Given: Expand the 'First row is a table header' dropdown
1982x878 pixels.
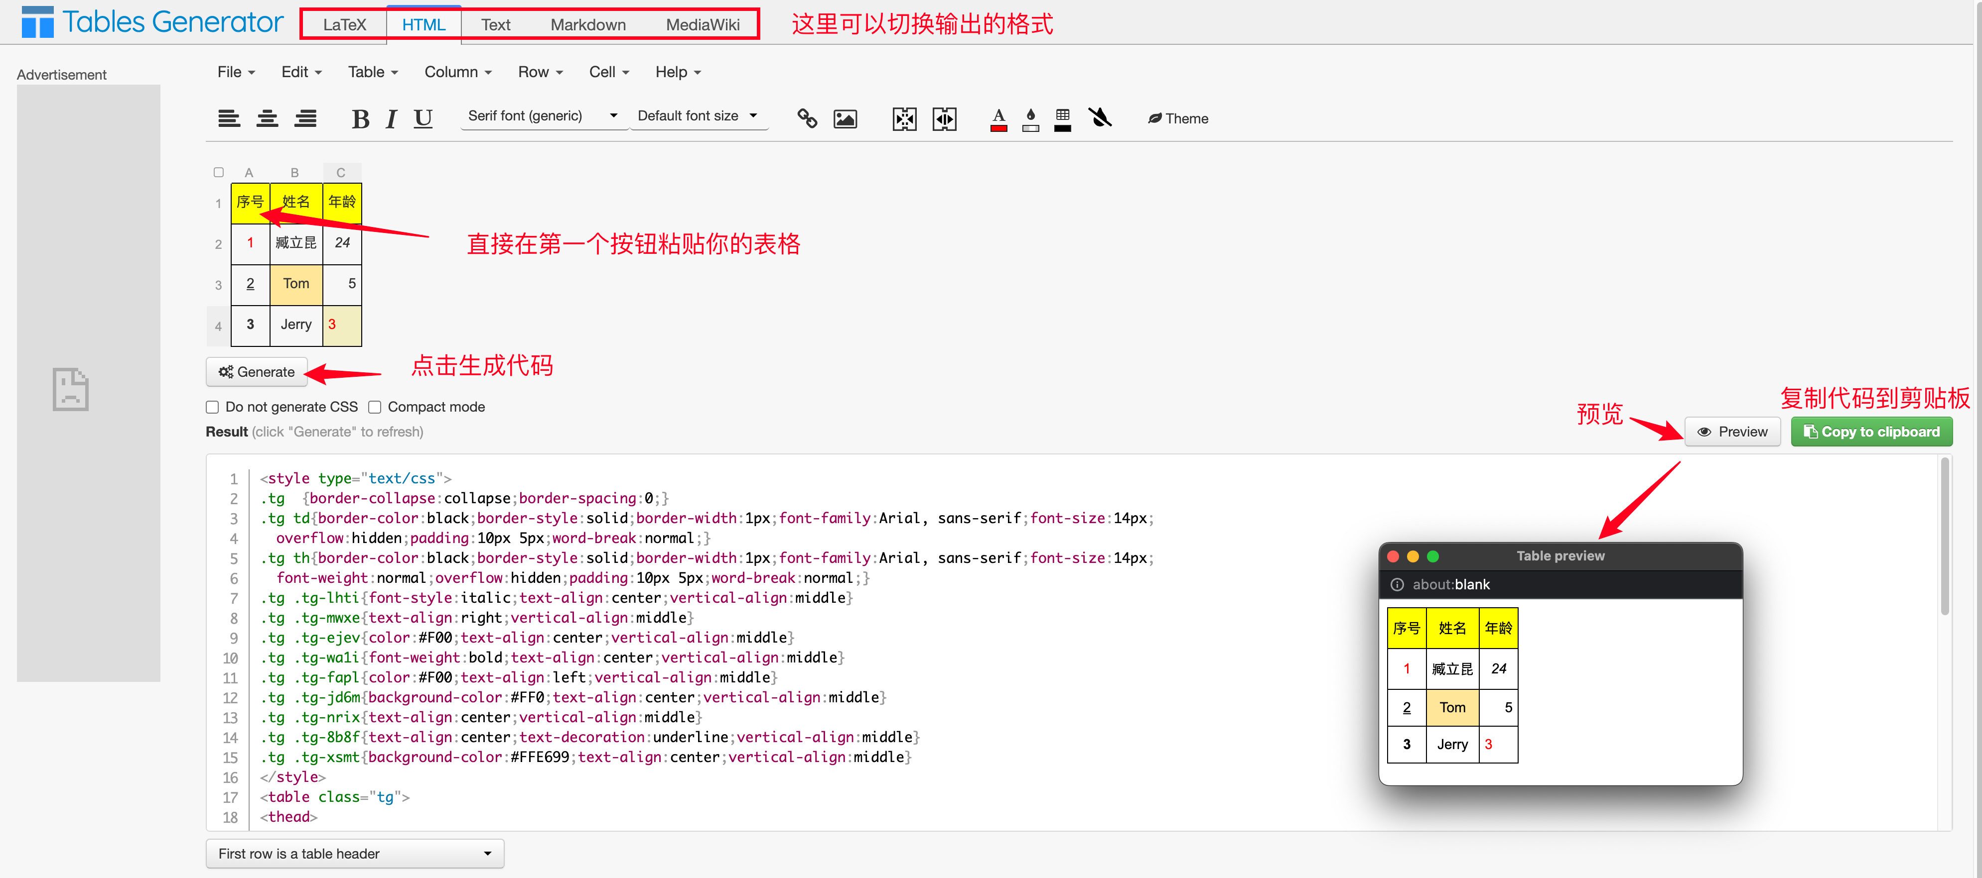Looking at the screenshot, I should click(x=355, y=854).
